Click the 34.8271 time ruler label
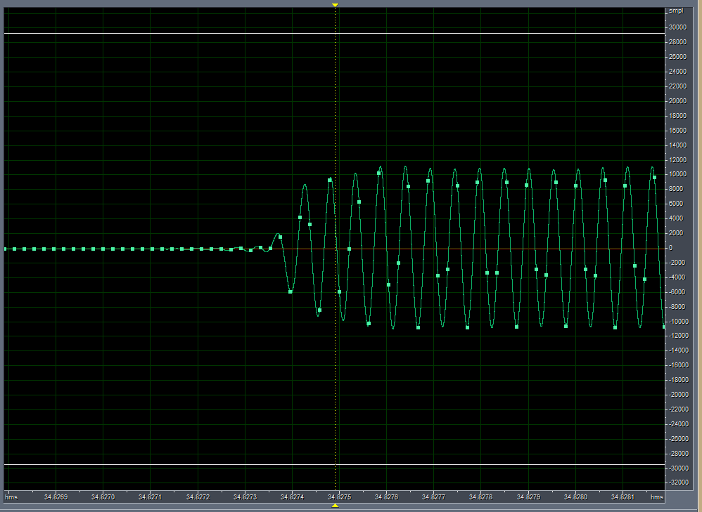Screen dimensions: 702x512 (x=150, y=497)
